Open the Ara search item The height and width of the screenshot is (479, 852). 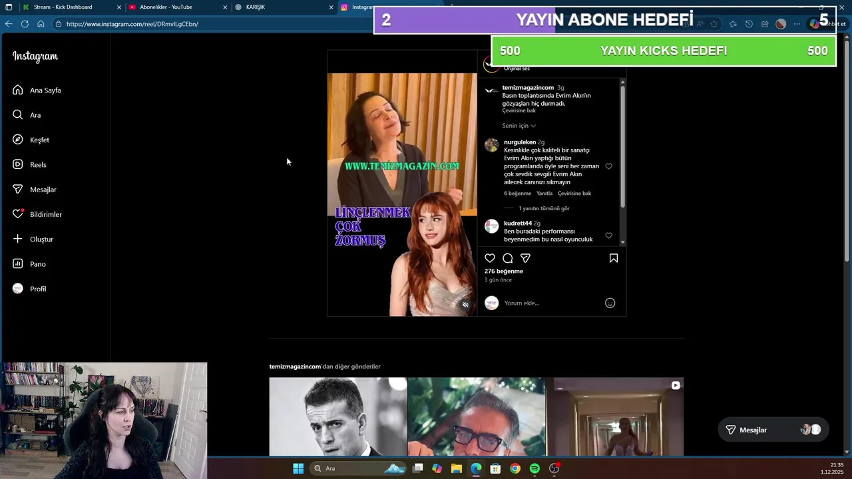pos(27,115)
